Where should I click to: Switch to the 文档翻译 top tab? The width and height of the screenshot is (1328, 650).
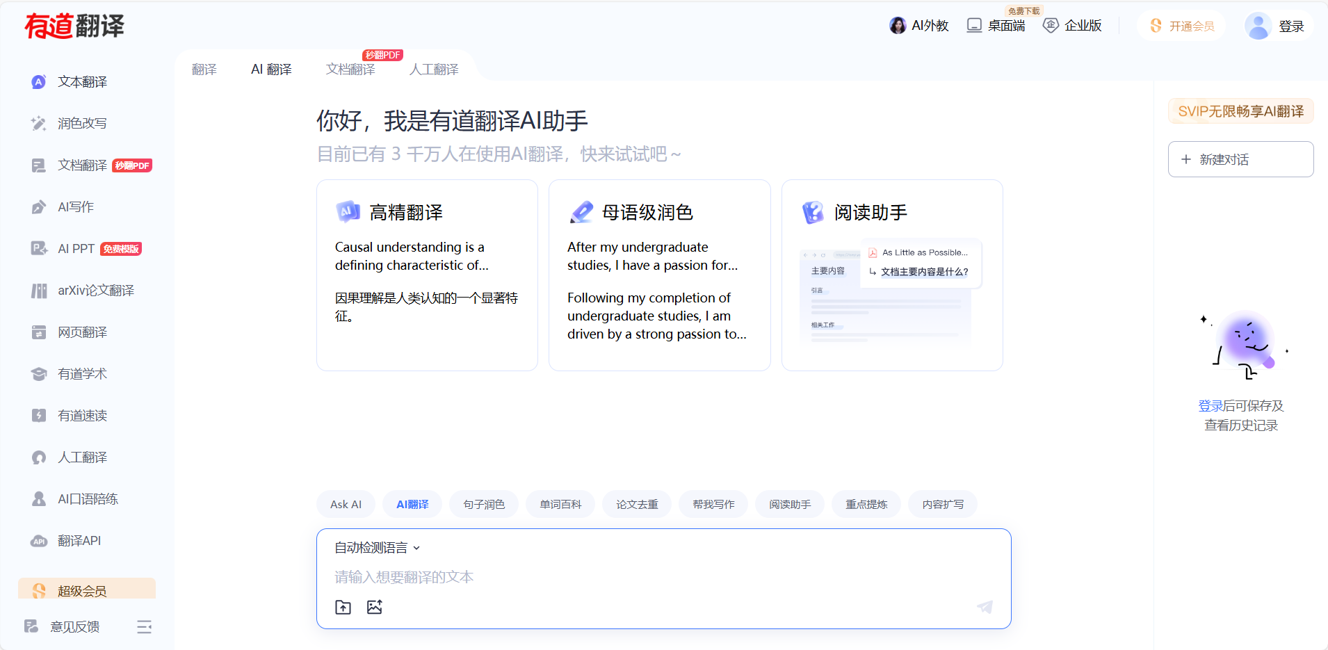click(x=350, y=70)
